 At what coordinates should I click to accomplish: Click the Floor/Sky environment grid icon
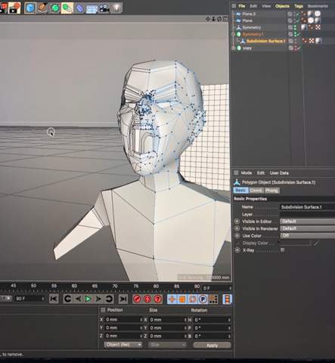92,9
